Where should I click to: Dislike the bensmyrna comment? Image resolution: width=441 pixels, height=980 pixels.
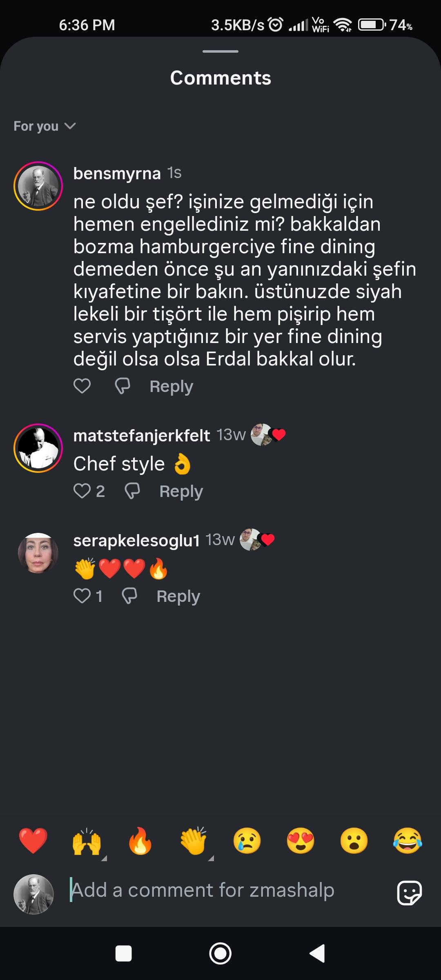(x=122, y=386)
